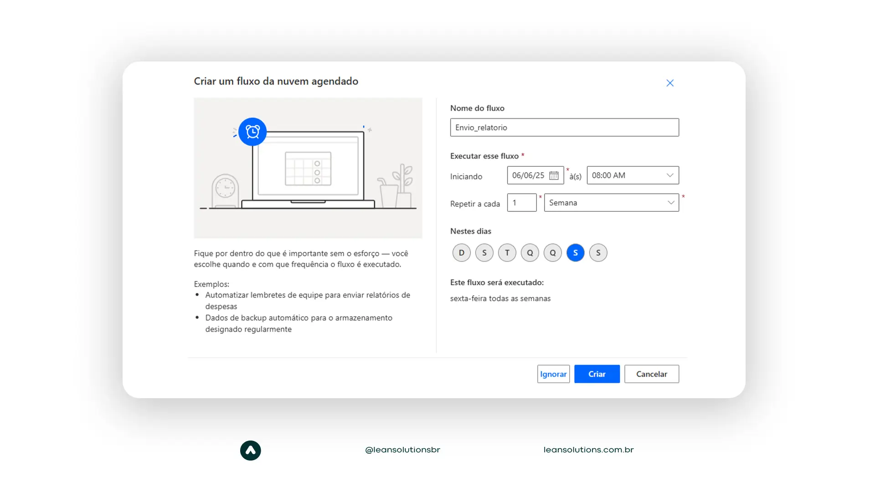Screen dimensions: 875x492
Task: Deselect the highlighted S (sexta) day button
Action: point(575,252)
